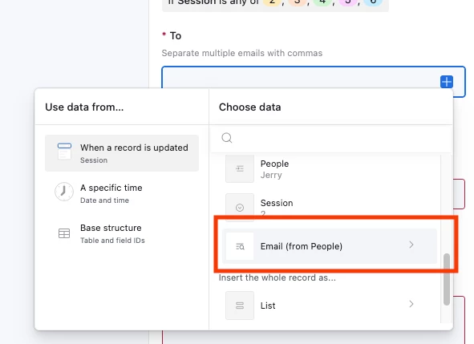Viewport: 474px width, 344px height.
Task: Click the List format icon
Action: pos(240,306)
